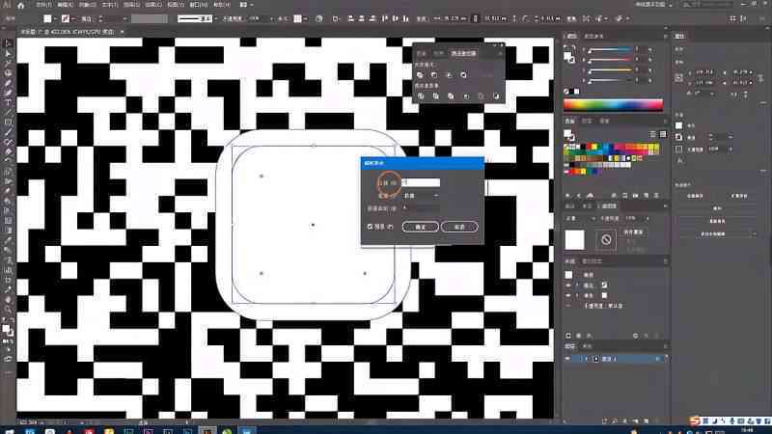Select the Pen tool
The width and height of the screenshot is (772, 434).
pos(8,83)
